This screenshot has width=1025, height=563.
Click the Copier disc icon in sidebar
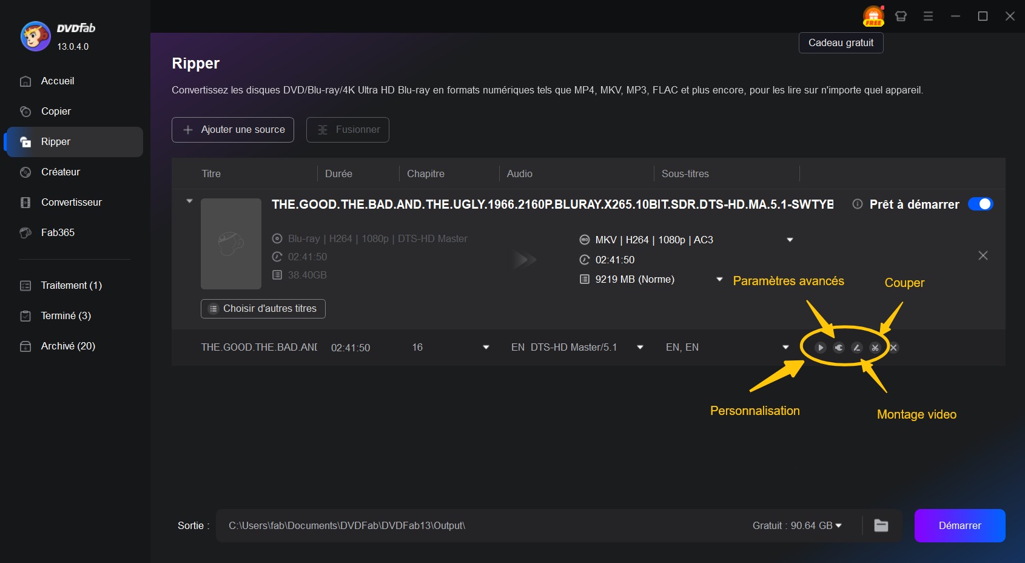[25, 112]
